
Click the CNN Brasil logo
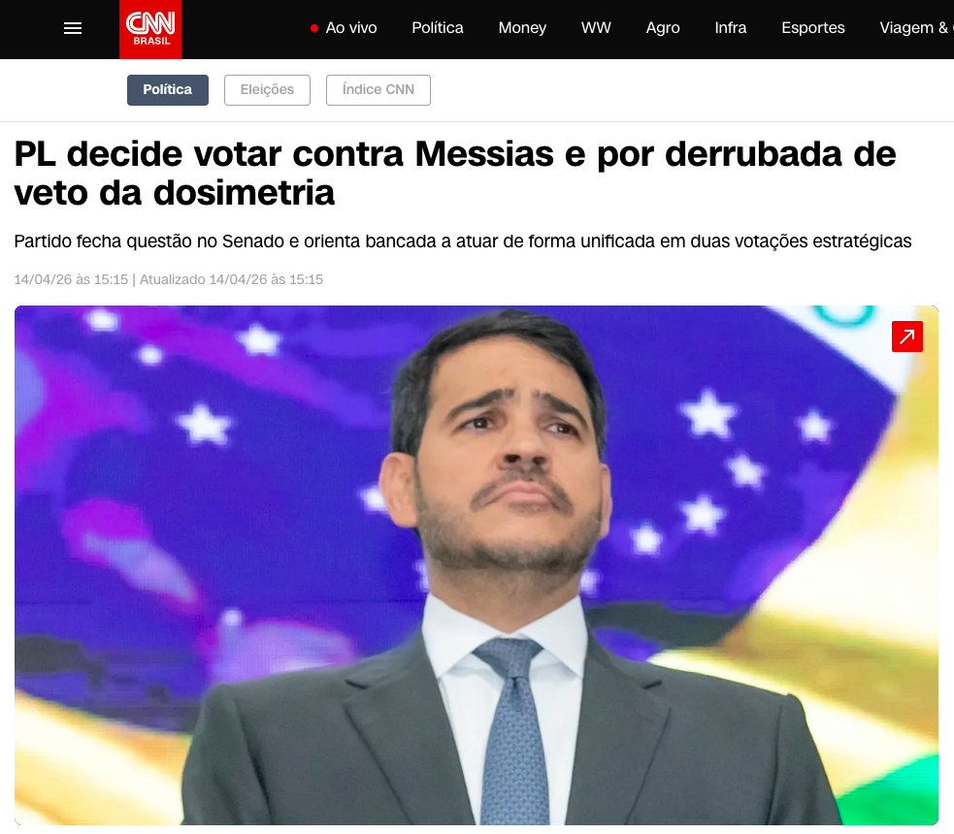click(x=150, y=29)
